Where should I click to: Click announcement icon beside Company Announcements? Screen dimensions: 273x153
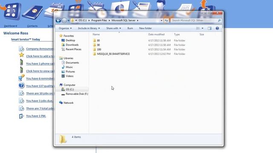tap(21, 49)
